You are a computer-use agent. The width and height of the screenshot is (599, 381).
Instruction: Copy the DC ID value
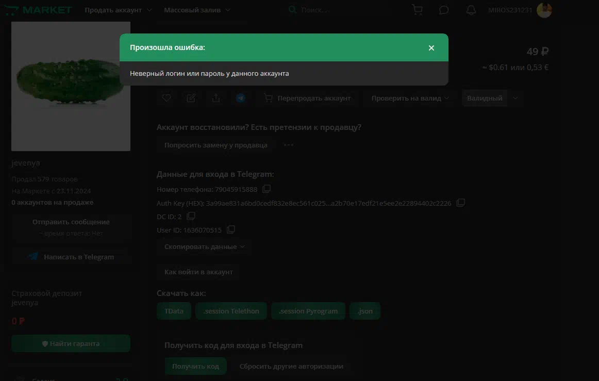coord(191,217)
